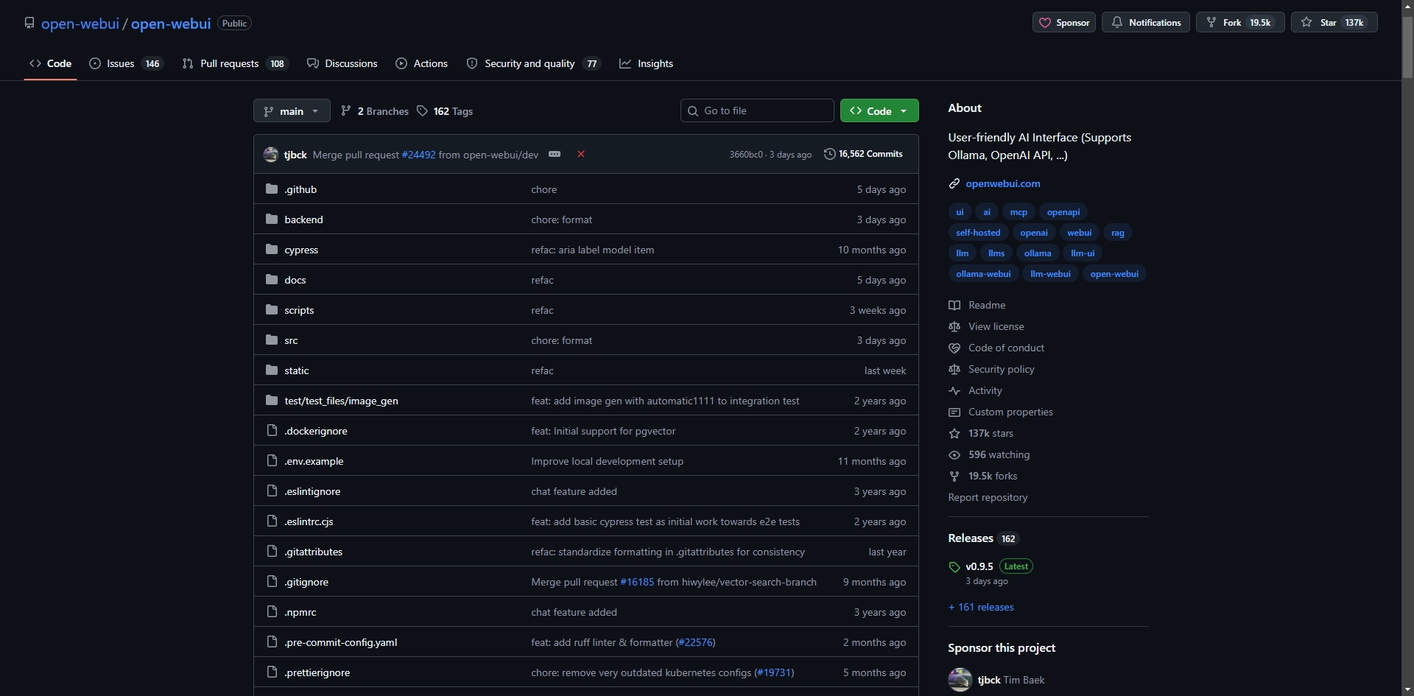Image resolution: width=1414 pixels, height=696 pixels.
Task: Open the .pre-commit-config.yaml file
Action: coord(341,642)
